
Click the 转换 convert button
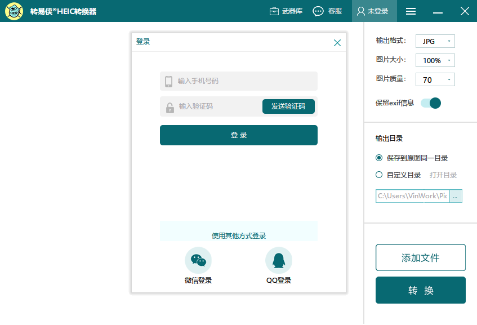(x=421, y=290)
